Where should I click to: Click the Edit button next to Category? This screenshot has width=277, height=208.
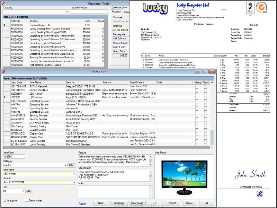tap(72, 165)
